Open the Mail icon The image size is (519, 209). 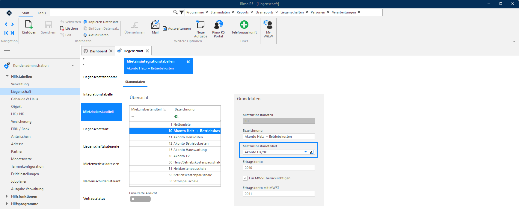[155, 25]
